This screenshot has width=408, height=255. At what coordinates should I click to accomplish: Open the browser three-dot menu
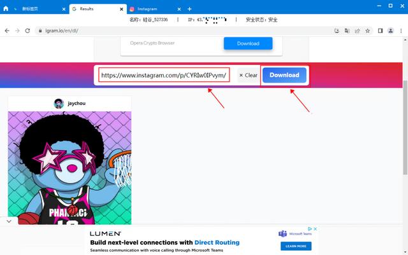pos(401,31)
